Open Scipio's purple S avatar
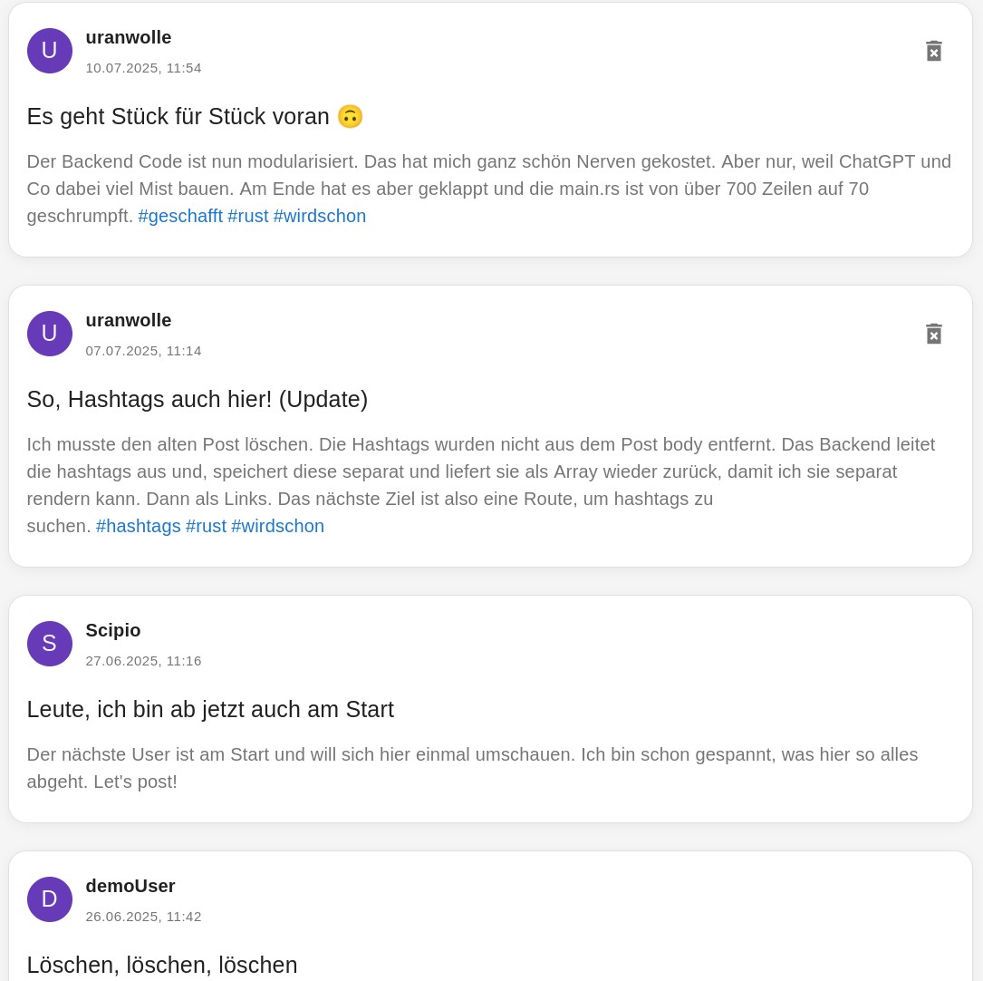The width and height of the screenshot is (983, 981). tap(50, 644)
